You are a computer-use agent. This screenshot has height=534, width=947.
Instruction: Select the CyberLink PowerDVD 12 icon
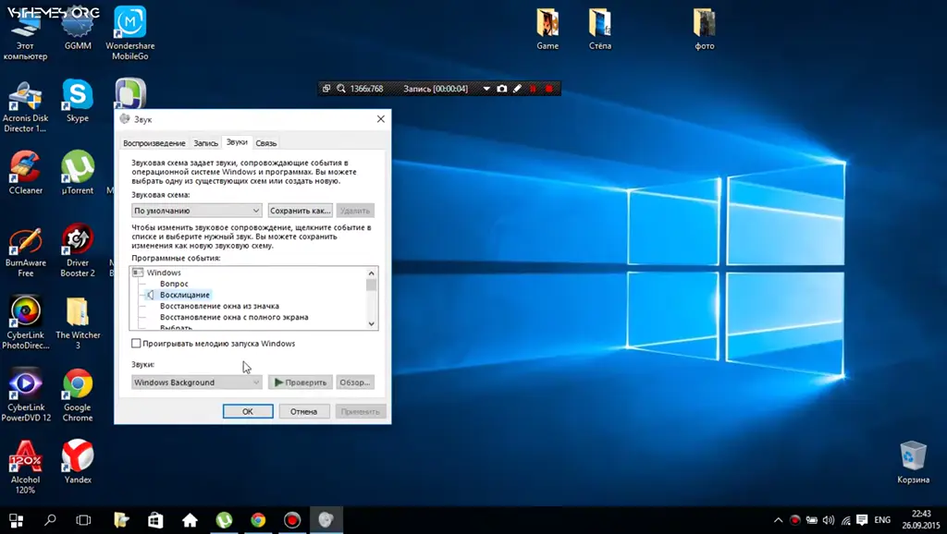pyautogui.click(x=25, y=395)
